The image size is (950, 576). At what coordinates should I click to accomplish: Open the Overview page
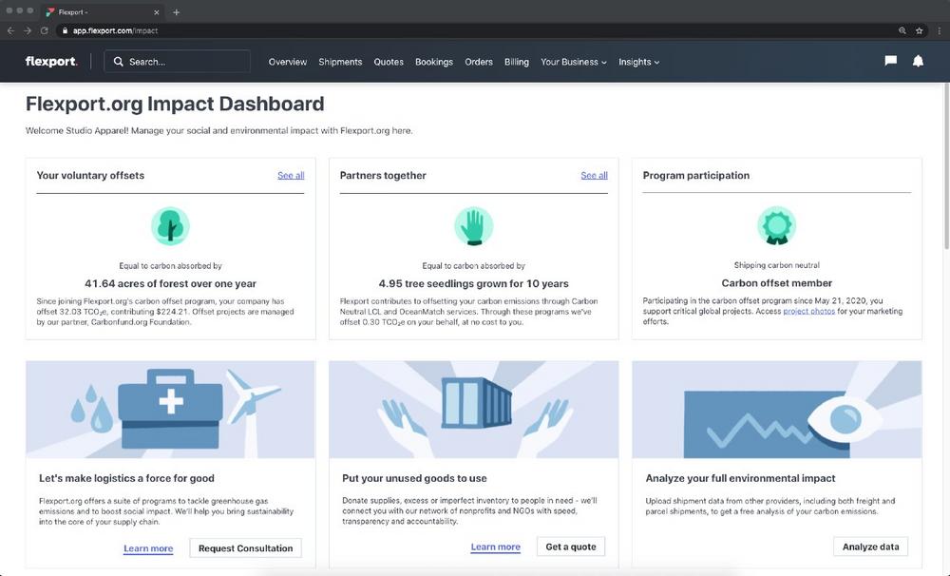(288, 62)
